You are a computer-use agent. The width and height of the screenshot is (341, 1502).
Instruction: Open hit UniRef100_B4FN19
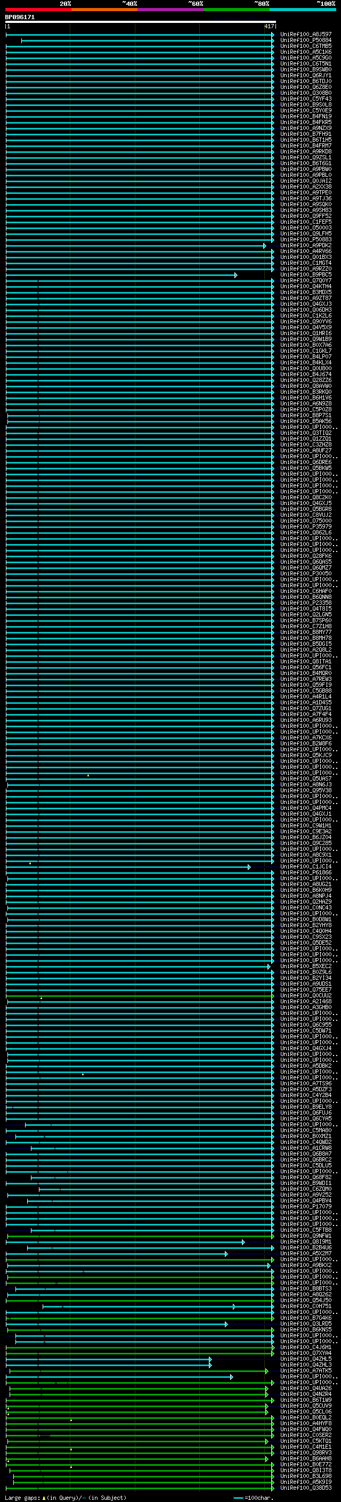pyautogui.click(x=305, y=117)
